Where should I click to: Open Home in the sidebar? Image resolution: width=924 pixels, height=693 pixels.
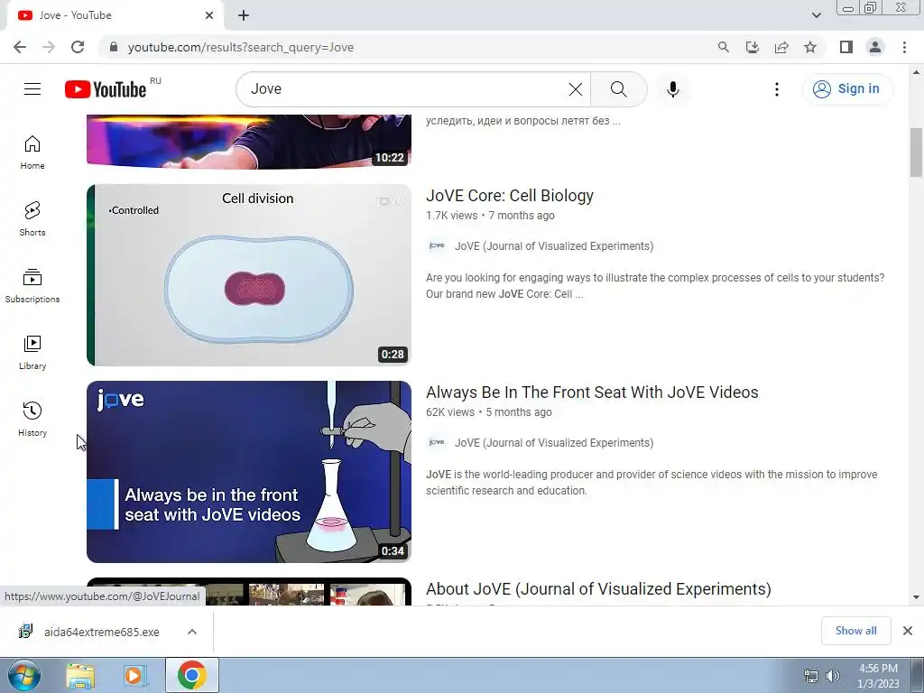(32, 152)
